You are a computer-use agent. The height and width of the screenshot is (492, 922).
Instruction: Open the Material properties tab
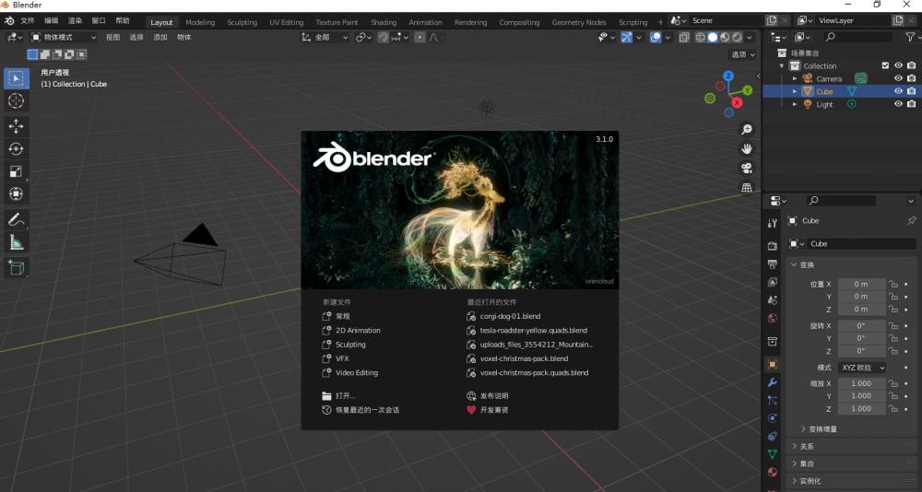click(773, 472)
